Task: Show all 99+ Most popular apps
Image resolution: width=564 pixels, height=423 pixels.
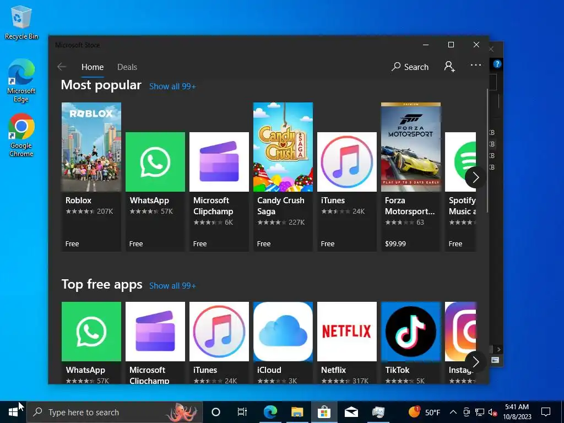Action: click(x=172, y=86)
